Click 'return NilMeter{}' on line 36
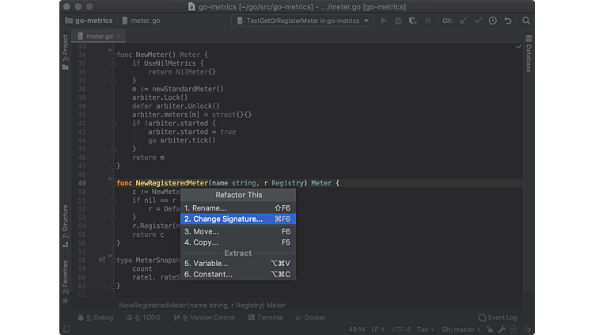The width and height of the screenshot is (595, 335). (182, 72)
